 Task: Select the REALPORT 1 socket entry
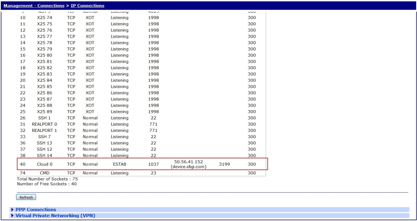(44, 130)
